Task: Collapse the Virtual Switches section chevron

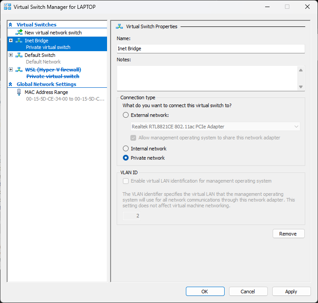Action: pos(11,25)
